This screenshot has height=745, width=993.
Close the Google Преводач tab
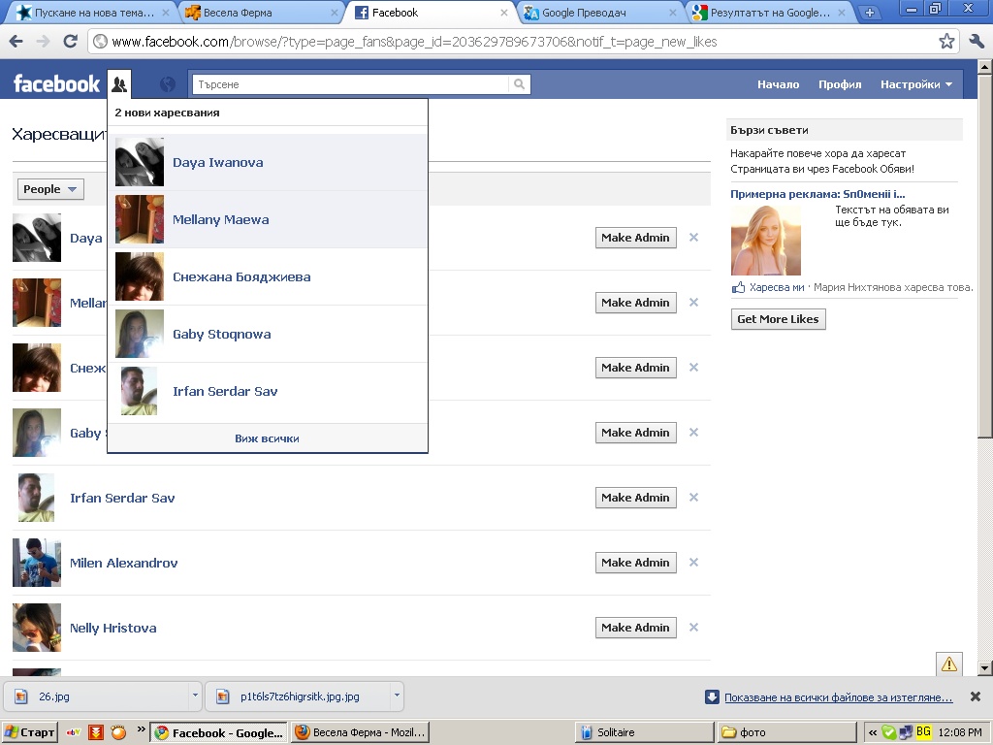[x=673, y=13]
